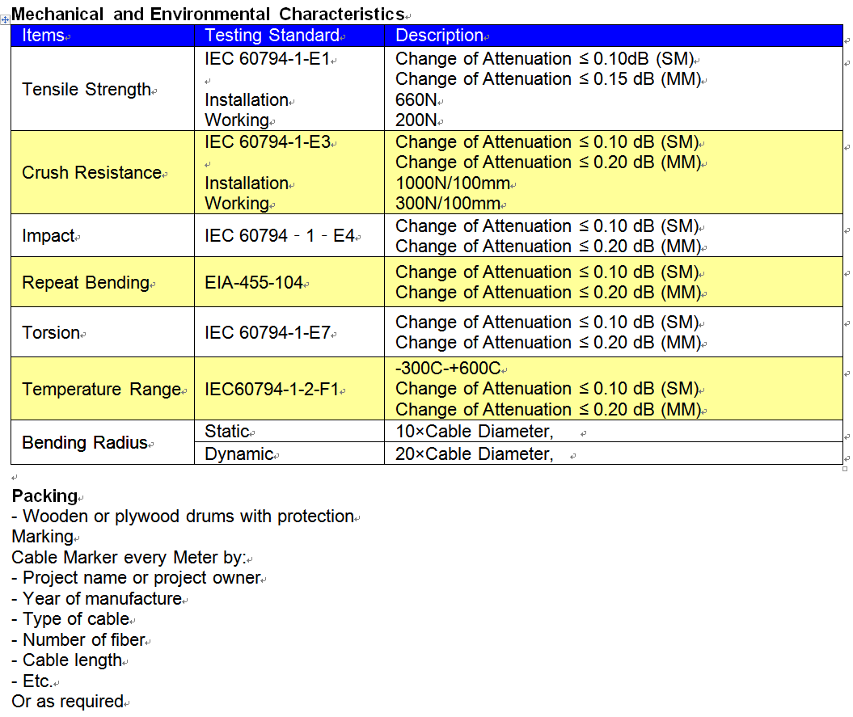Click the 'Tensile Strength' cell

click(87, 89)
